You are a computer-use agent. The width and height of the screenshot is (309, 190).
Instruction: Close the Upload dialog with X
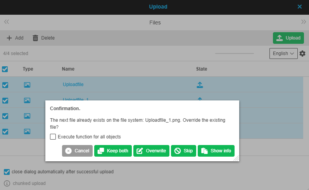click(300, 7)
